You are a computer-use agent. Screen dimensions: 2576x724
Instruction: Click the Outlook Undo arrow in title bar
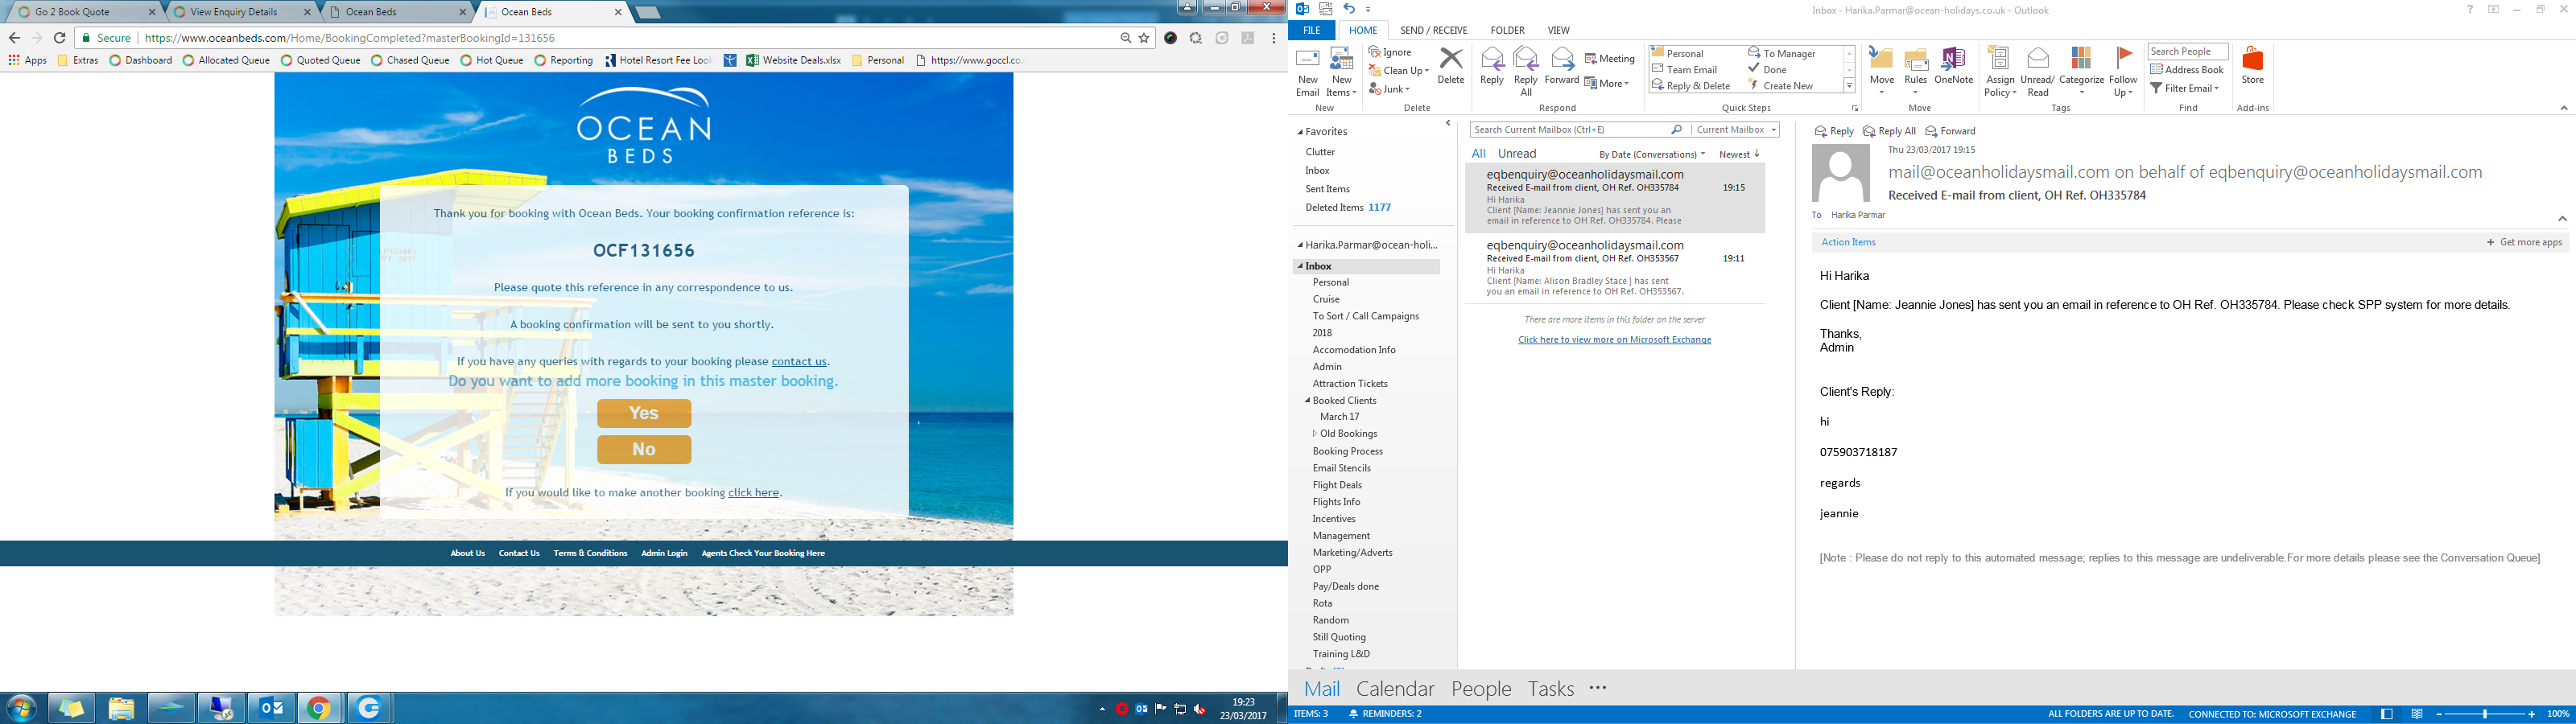click(1349, 9)
